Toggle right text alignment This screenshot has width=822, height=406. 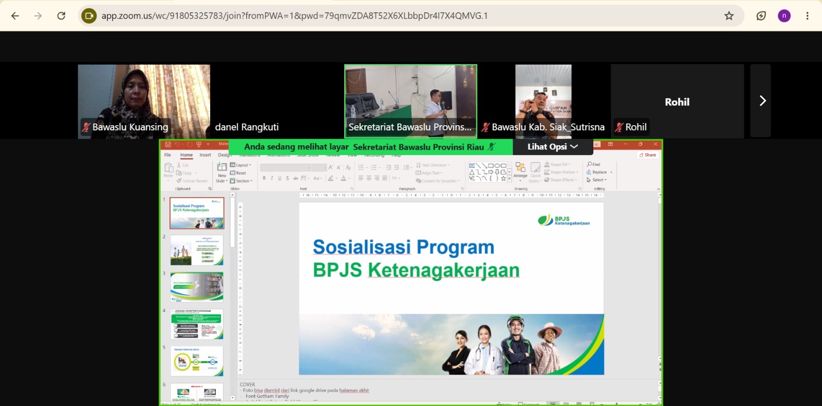(x=377, y=178)
